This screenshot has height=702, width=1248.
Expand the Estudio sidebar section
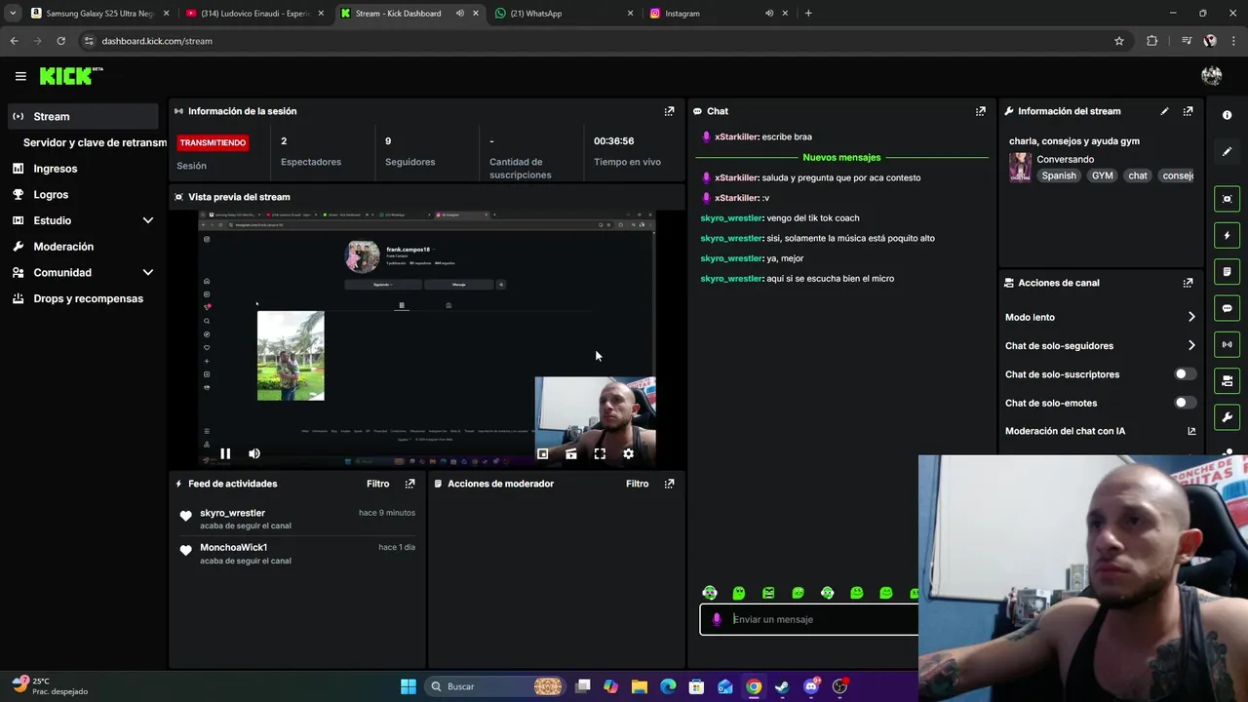148,220
